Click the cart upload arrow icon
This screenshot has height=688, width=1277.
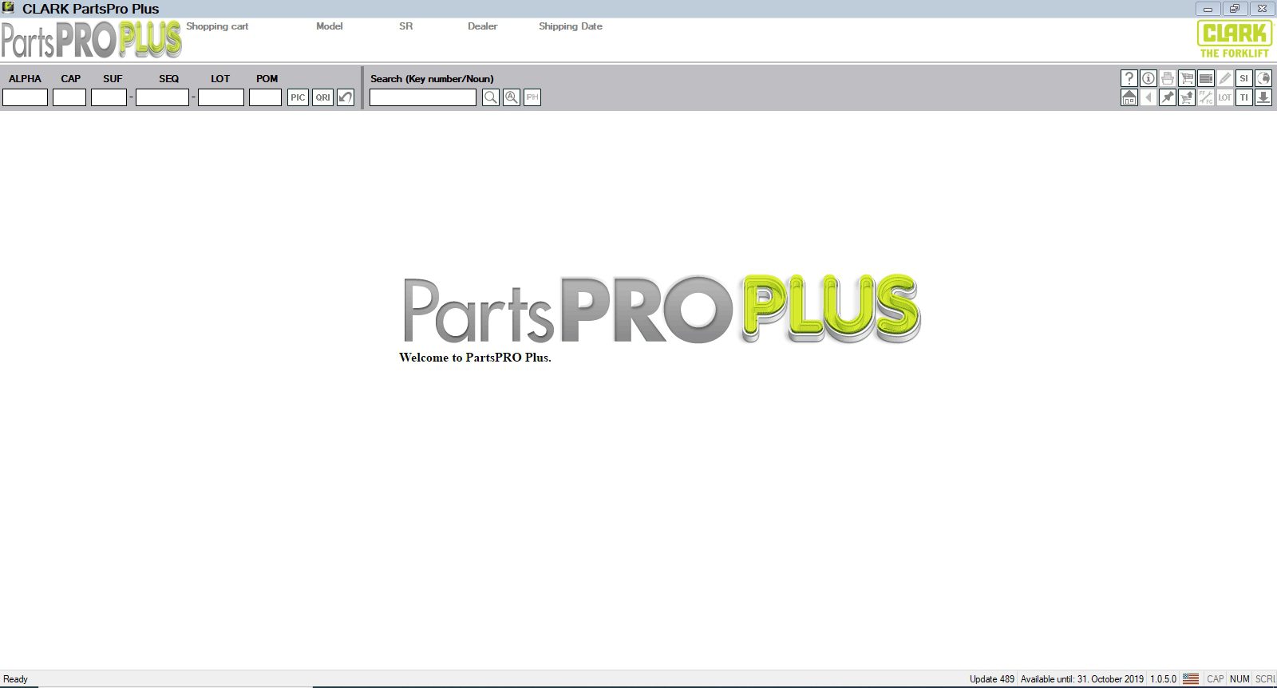[1187, 97]
